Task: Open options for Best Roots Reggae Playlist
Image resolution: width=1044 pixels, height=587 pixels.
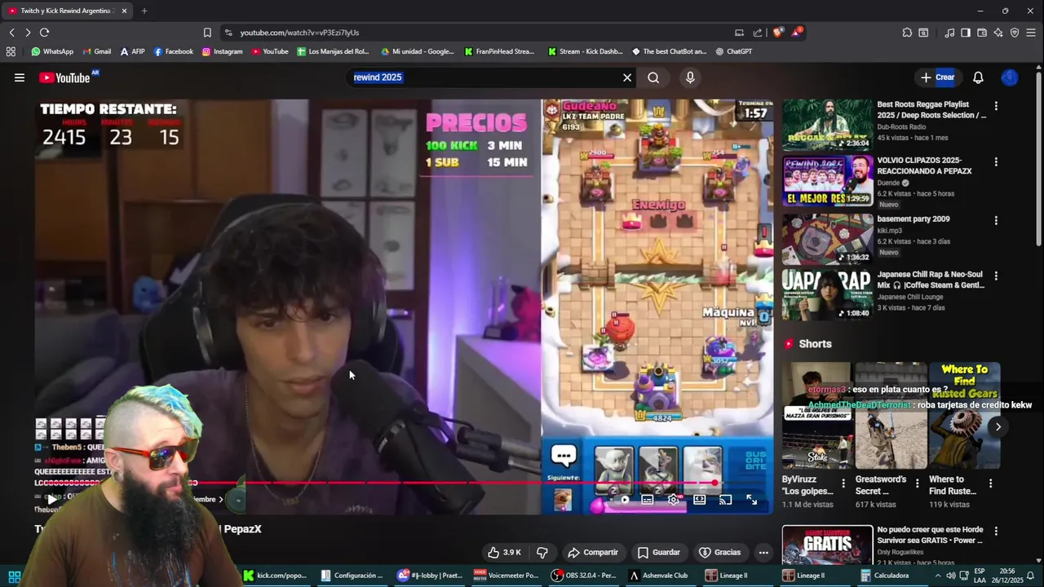Action: coord(996,106)
